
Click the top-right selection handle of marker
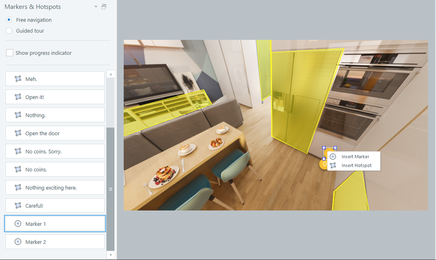(336, 148)
